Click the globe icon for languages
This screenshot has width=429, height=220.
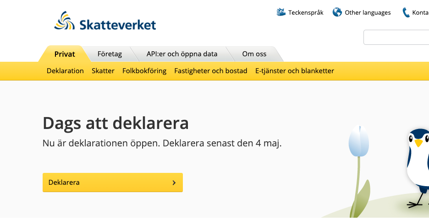(x=337, y=12)
